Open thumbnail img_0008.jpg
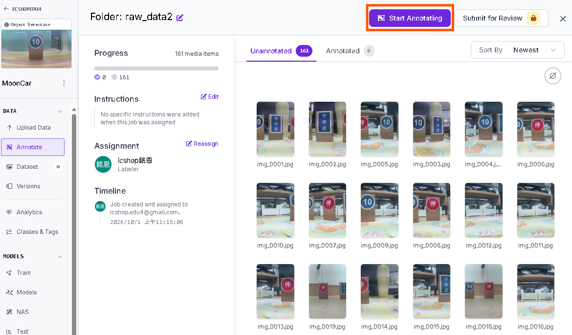Image resolution: width=572 pixels, height=335 pixels. coord(432,210)
